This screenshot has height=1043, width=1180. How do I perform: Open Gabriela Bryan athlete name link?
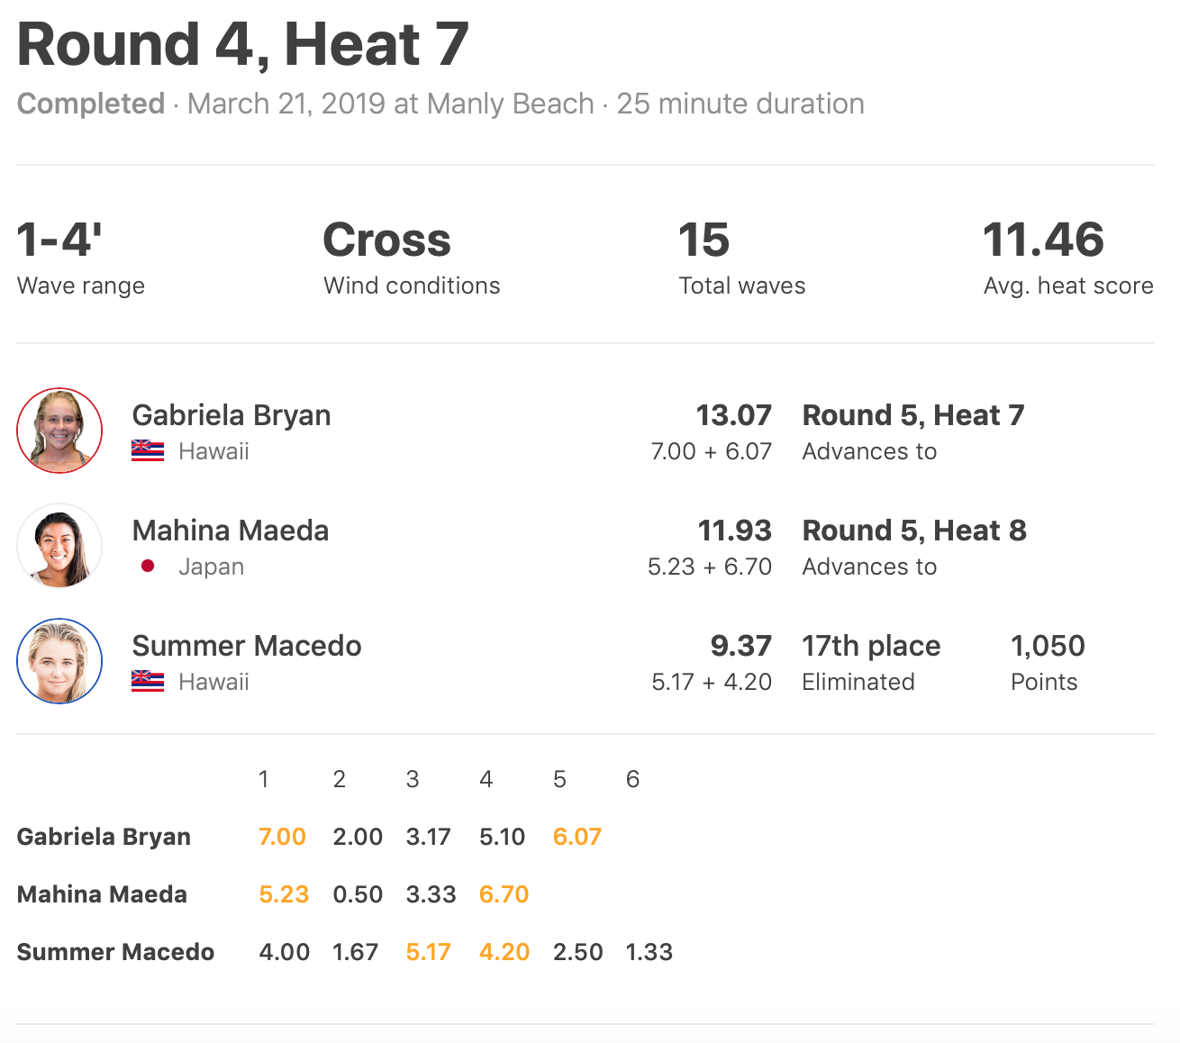coord(231,415)
